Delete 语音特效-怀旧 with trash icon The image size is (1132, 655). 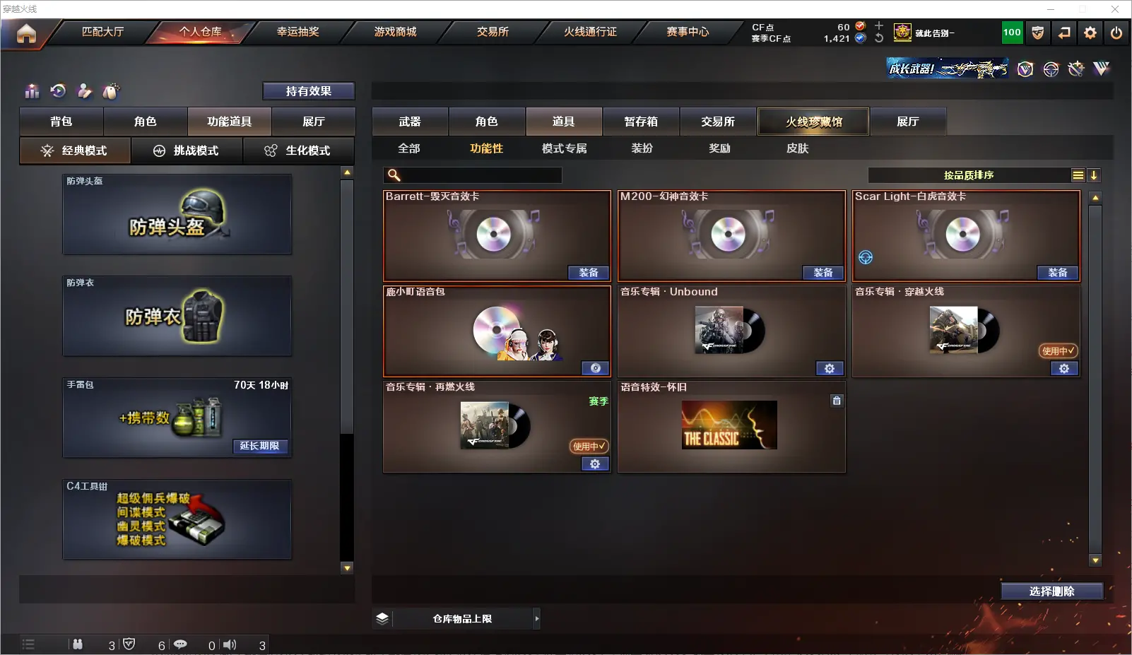837,401
